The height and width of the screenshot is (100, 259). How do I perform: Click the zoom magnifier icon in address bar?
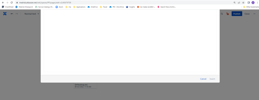point(235,3)
